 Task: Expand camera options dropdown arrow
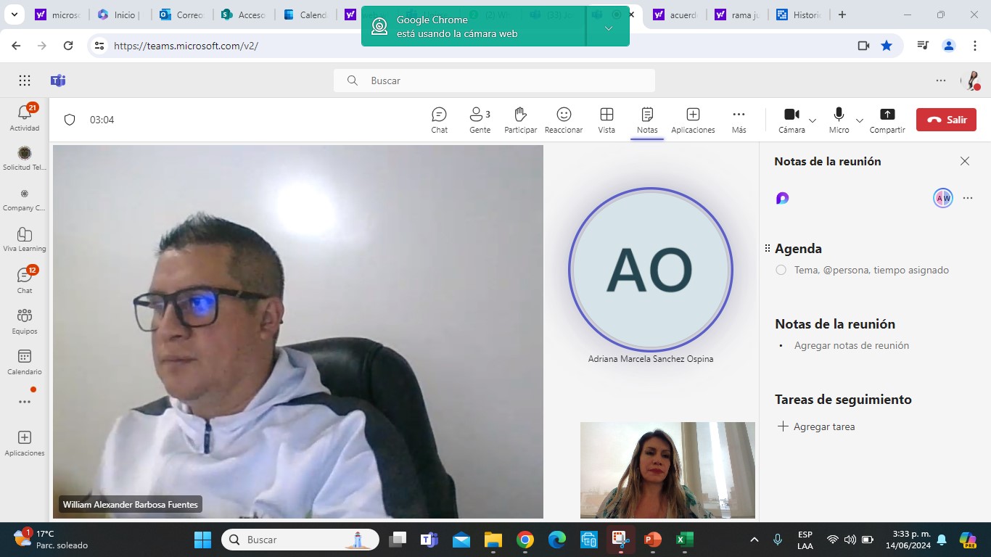click(x=813, y=120)
